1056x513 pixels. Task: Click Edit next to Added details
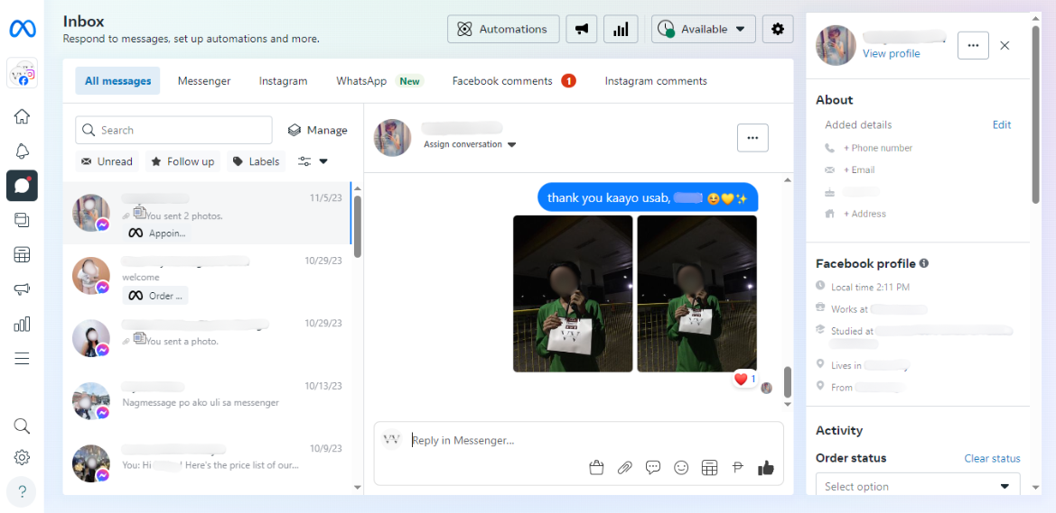tap(1002, 125)
